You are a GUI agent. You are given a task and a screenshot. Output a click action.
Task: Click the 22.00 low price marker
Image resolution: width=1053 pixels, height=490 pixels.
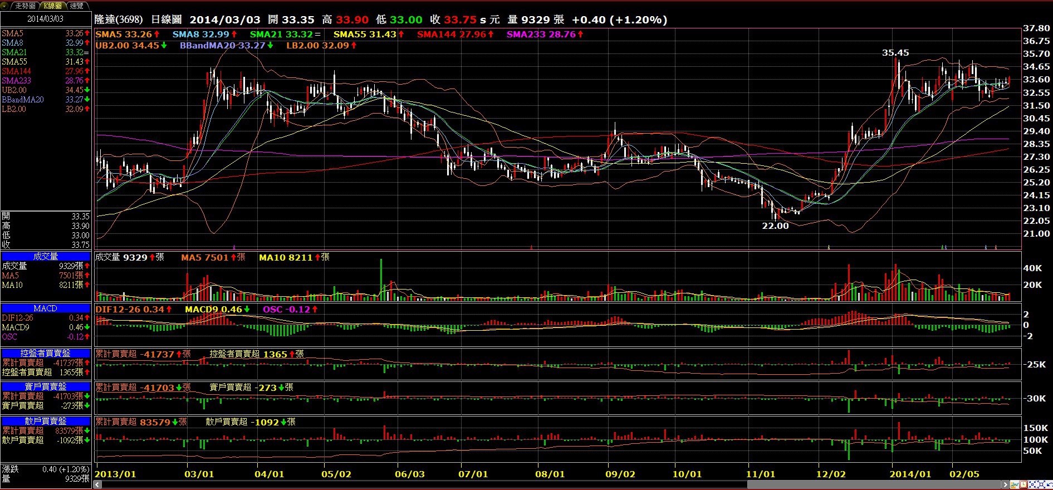tap(775, 226)
